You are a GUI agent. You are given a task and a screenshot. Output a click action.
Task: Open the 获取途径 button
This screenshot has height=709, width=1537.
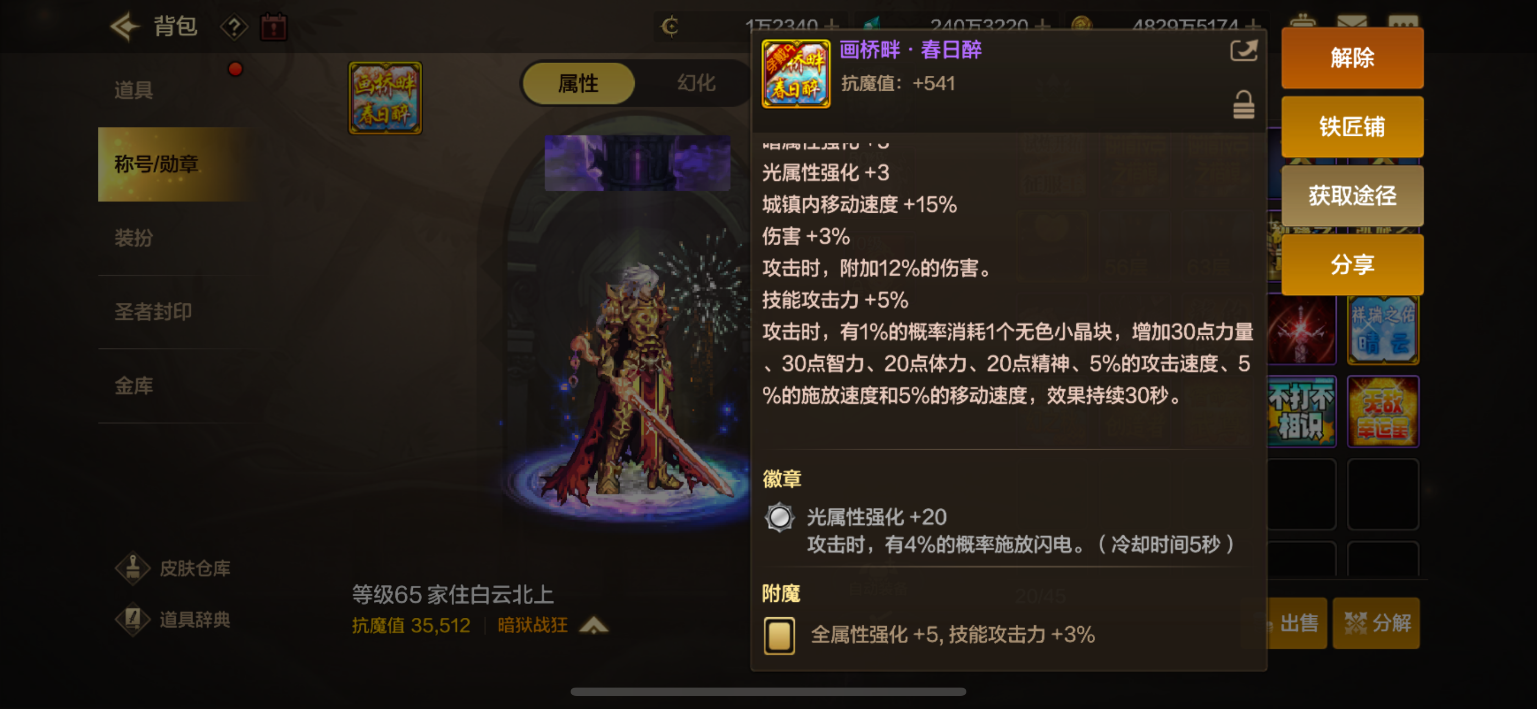[1352, 196]
